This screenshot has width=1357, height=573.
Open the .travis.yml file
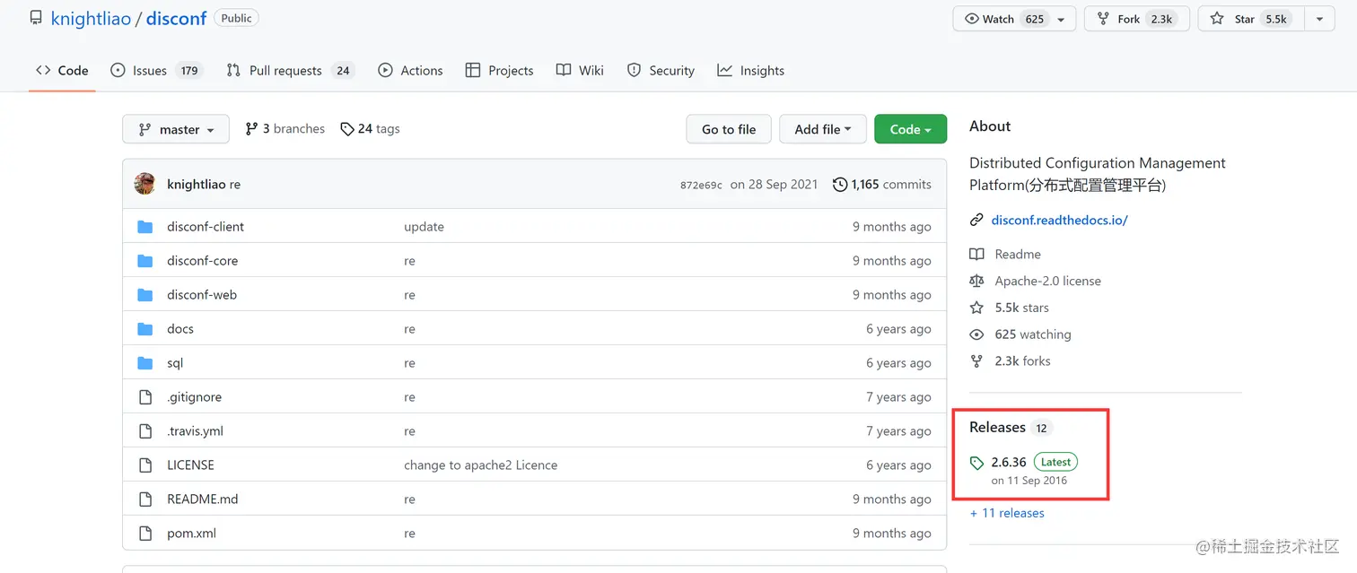point(195,431)
